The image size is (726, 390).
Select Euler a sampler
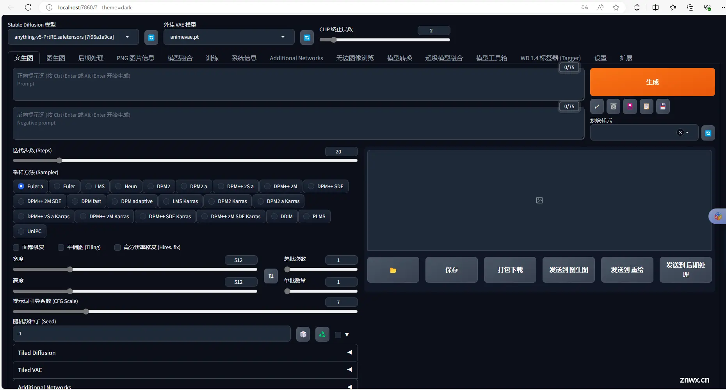pos(30,186)
